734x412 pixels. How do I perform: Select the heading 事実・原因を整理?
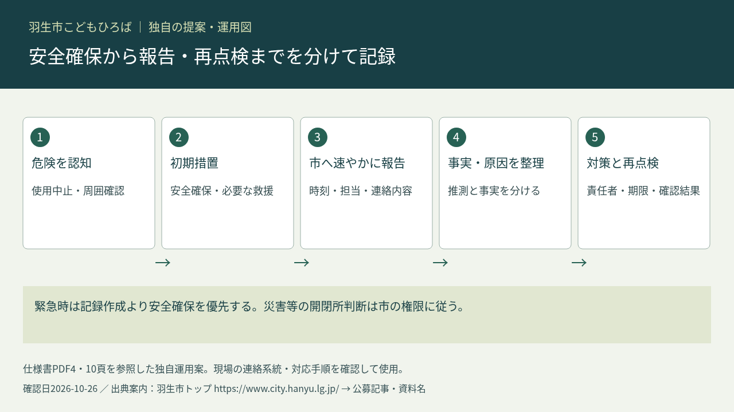click(496, 163)
